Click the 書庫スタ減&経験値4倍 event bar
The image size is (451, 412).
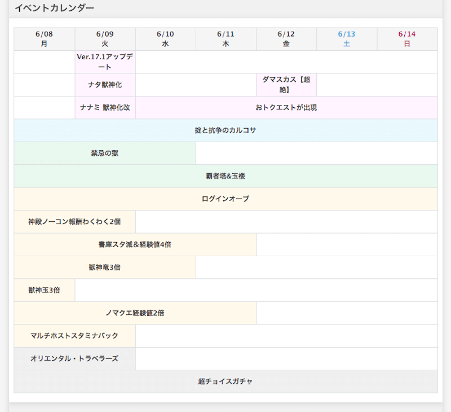pyautogui.click(x=135, y=244)
